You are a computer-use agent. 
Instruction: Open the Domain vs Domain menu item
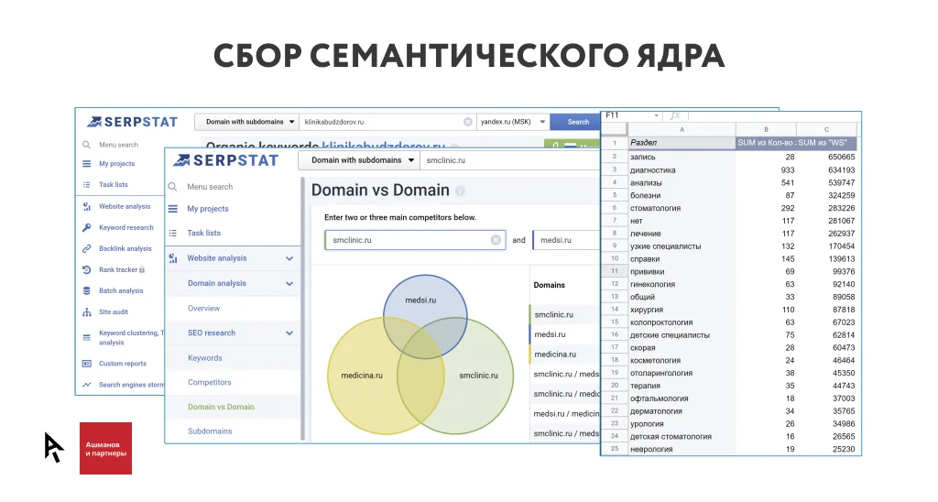[x=221, y=407]
